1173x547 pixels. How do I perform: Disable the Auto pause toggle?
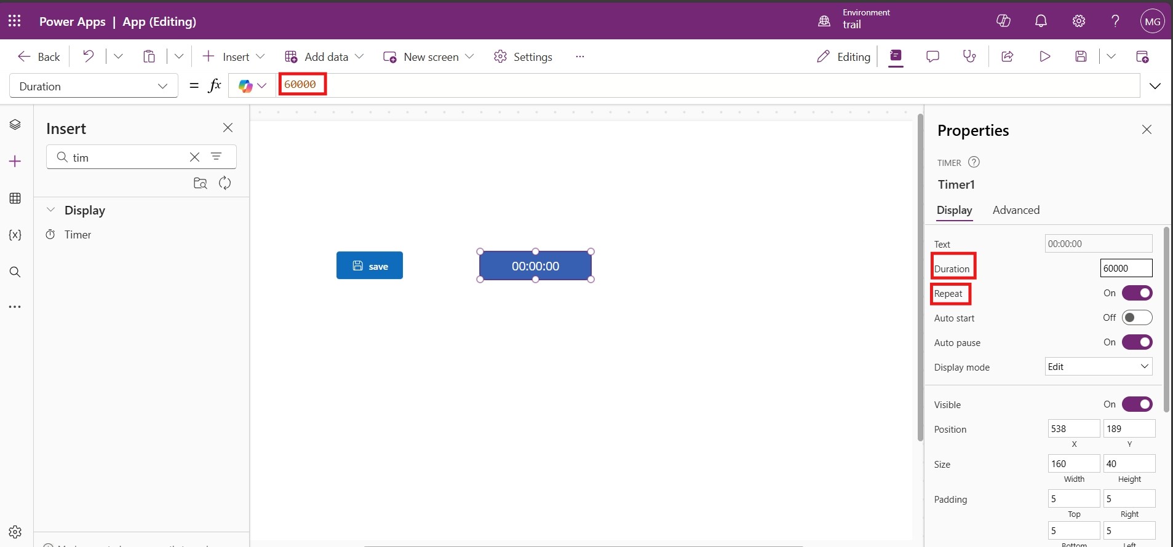click(x=1137, y=342)
